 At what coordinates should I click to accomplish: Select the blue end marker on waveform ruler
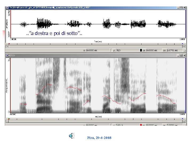(x=182, y=43)
